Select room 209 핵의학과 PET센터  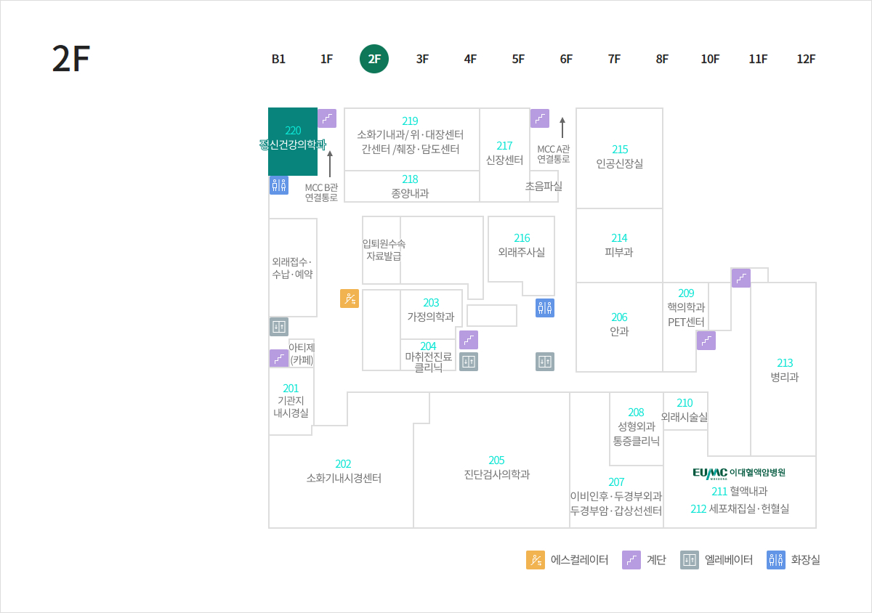(x=686, y=308)
